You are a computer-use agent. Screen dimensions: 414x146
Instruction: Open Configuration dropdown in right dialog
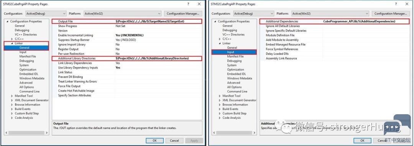pyautogui.click(x=253, y=13)
